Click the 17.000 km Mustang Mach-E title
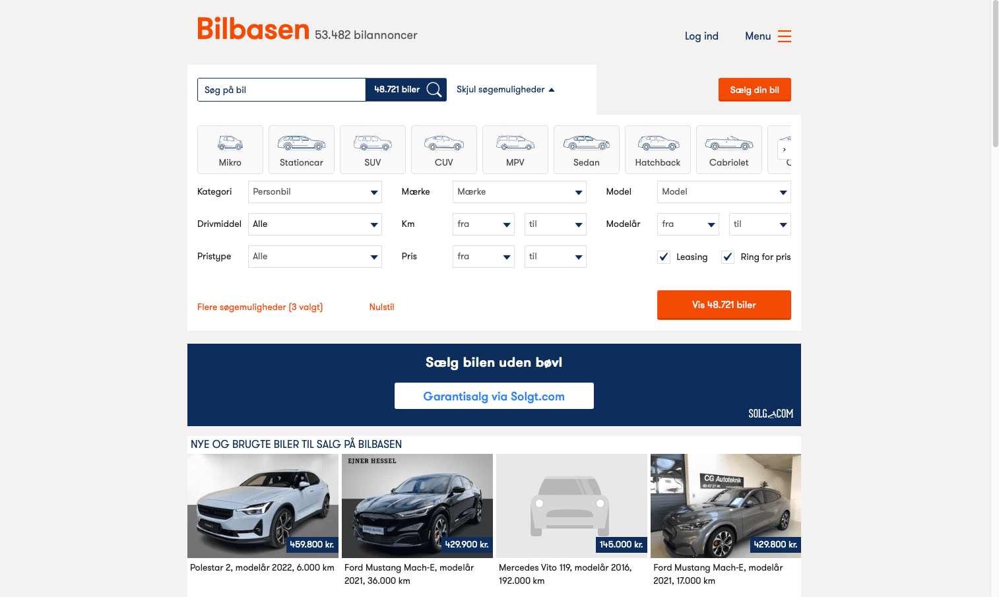This screenshot has height=597, width=999. (718, 575)
